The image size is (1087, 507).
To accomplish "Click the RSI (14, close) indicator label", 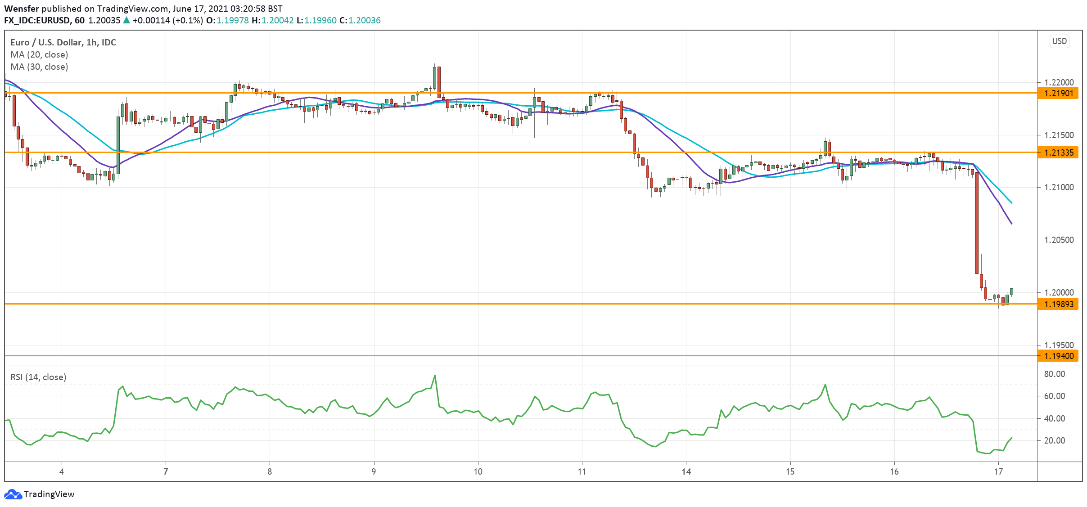I will [38, 377].
